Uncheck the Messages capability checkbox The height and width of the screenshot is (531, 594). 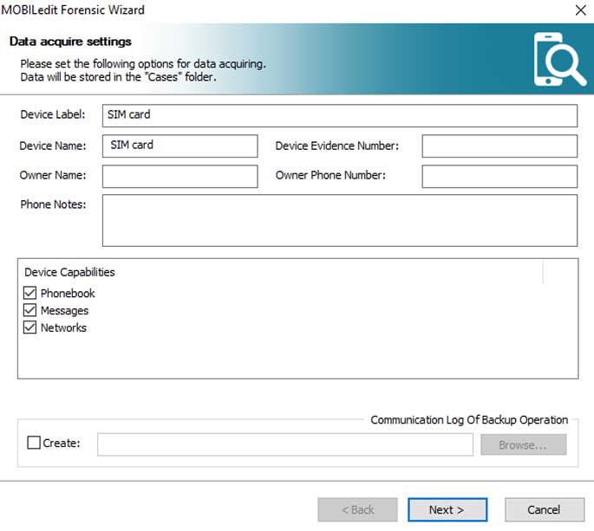point(30,311)
